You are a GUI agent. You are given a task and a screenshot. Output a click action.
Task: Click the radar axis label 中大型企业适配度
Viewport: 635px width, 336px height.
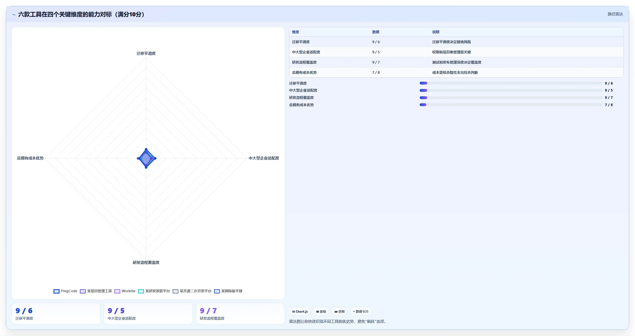point(264,158)
